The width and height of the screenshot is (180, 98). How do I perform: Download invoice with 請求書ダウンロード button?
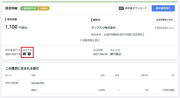[x=133, y=8]
